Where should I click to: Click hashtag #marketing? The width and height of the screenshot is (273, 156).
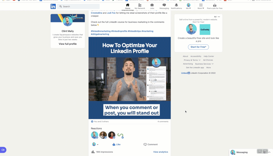coord(147,31)
